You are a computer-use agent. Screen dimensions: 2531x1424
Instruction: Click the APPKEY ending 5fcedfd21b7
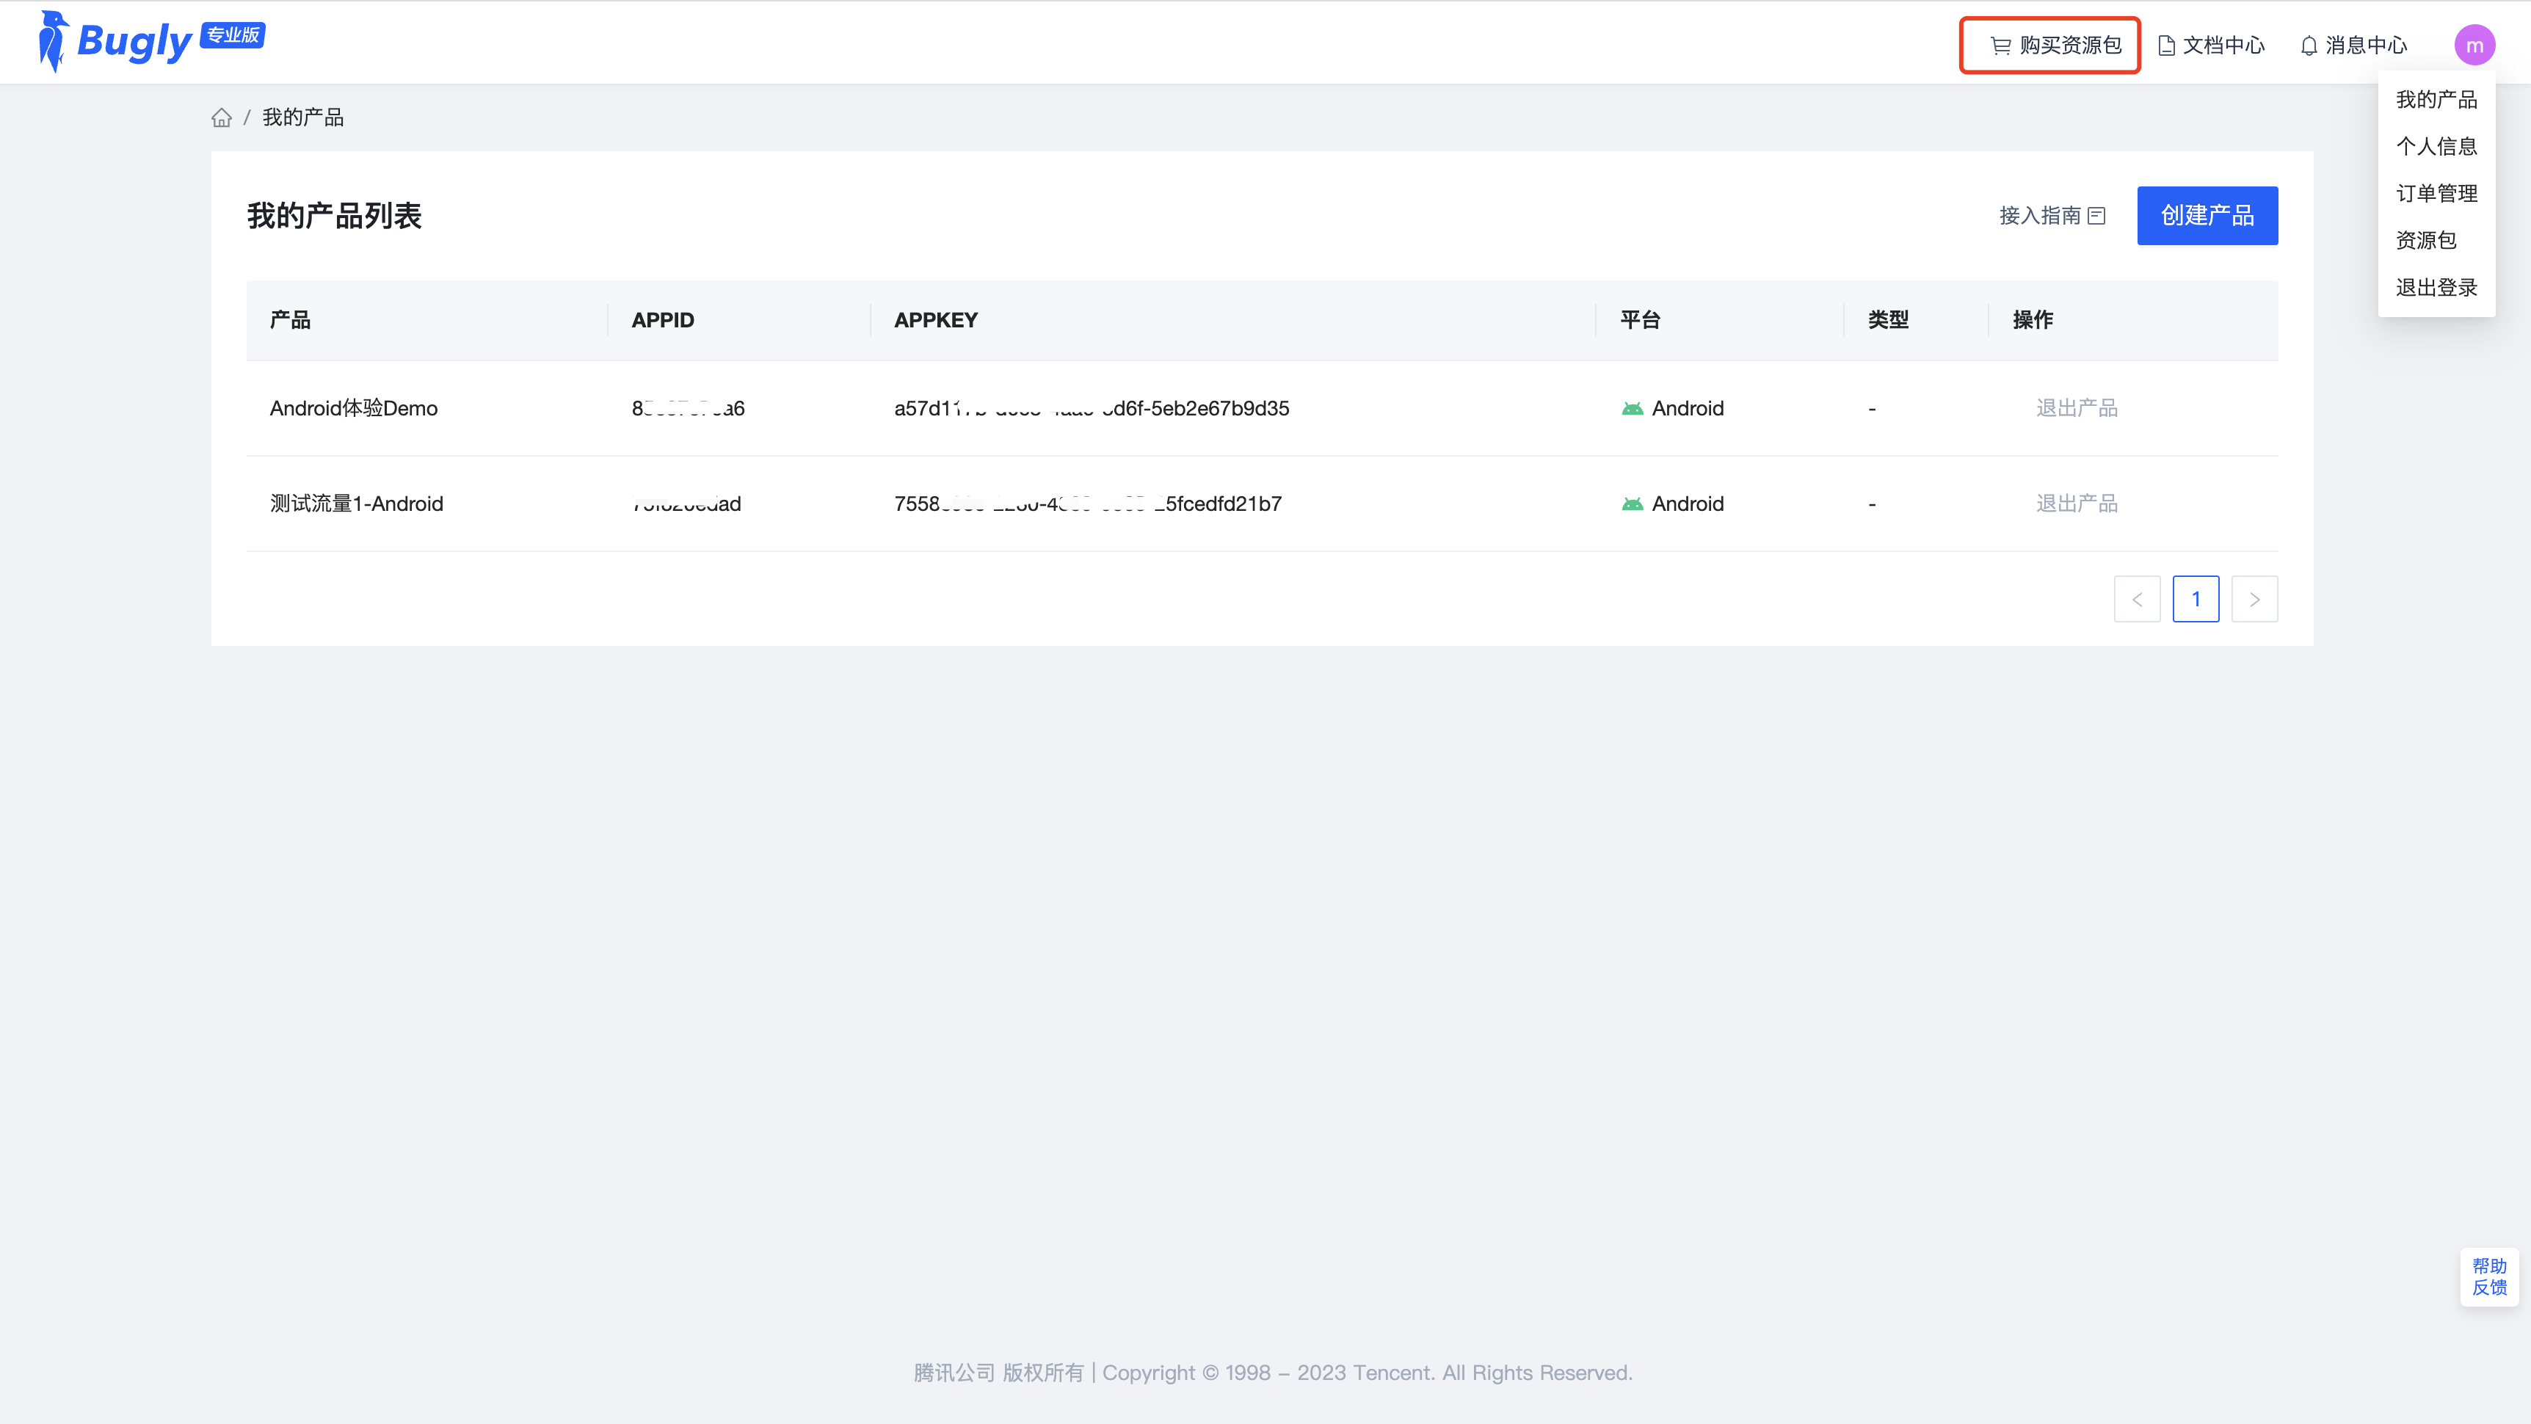point(1088,504)
